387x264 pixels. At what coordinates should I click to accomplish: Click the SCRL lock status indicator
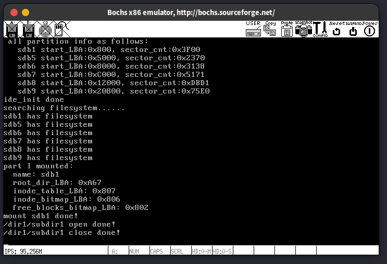tap(177, 252)
